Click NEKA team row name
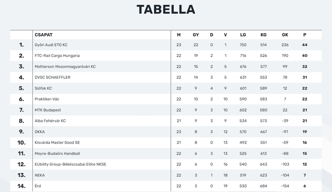Viewport: 332px width, 192px height. [40, 175]
